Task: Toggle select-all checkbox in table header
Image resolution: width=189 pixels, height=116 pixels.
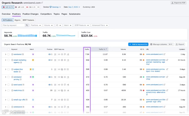Action: [8, 49]
